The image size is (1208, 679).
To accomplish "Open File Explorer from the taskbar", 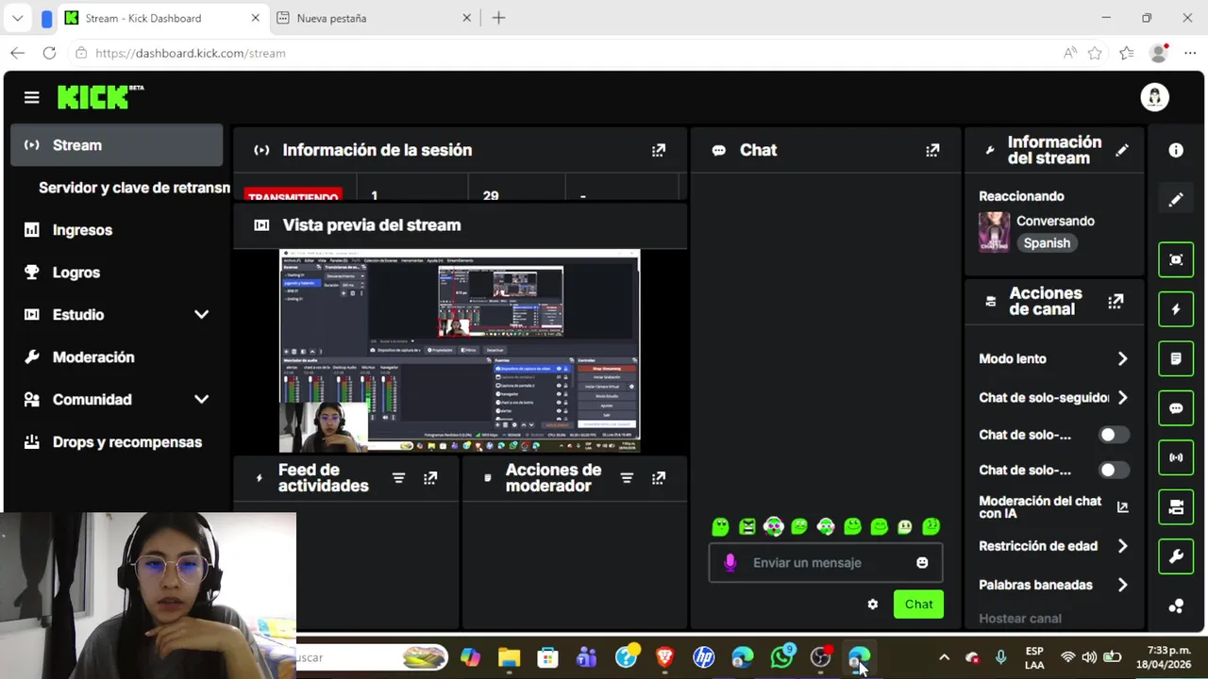I will tap(509, 657).
